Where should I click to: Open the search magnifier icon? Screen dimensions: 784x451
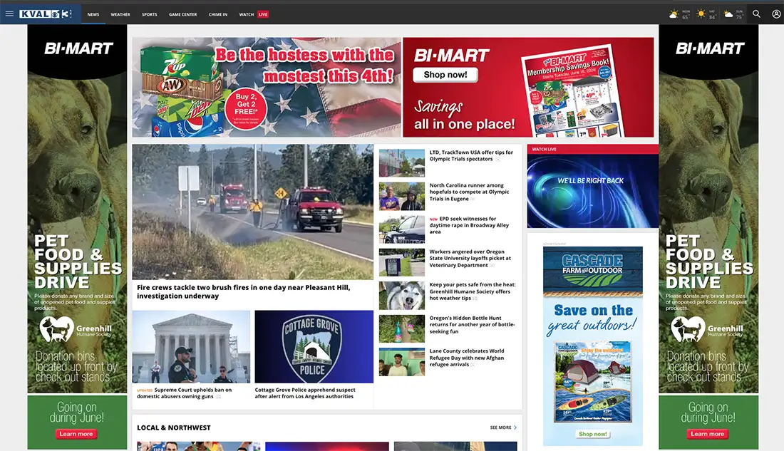tap(756, 14)
